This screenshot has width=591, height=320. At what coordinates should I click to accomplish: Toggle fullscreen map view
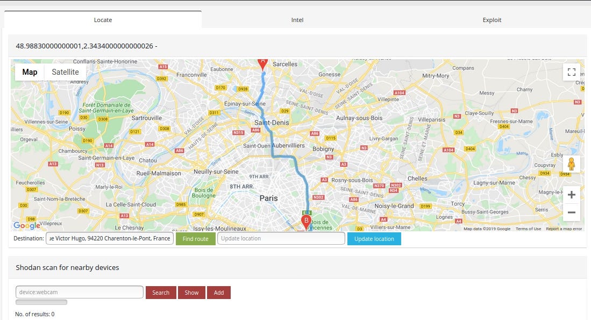pyautogui.click(x=572, y=72)
